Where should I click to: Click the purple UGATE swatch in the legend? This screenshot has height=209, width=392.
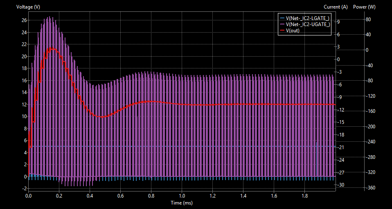(x=282, y=24)
